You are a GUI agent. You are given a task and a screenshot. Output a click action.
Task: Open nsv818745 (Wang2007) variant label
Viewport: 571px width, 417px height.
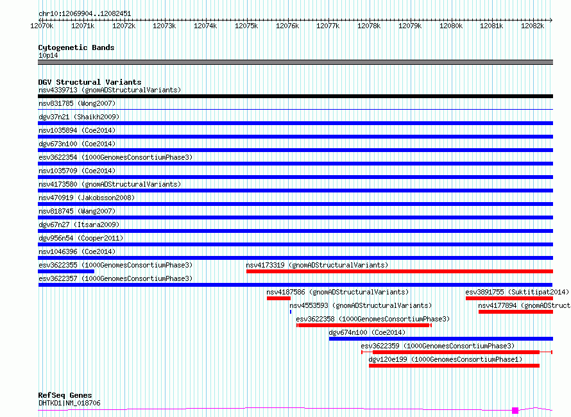77,211
